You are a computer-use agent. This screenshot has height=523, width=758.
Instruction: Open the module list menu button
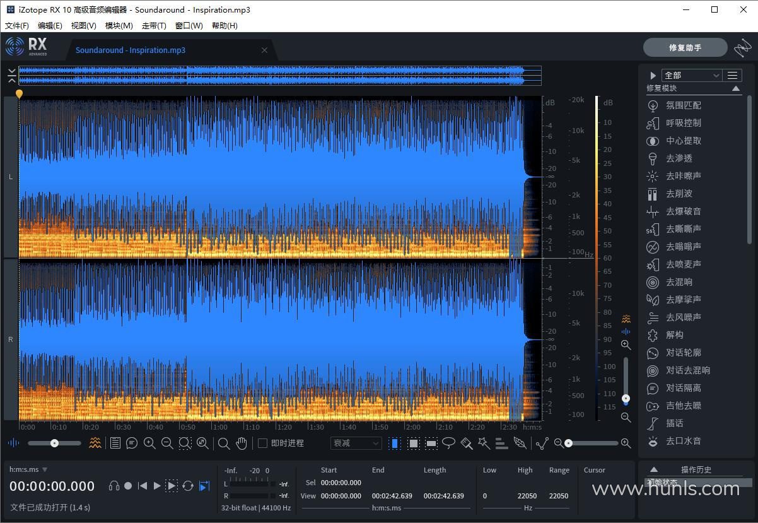[732, 75]
